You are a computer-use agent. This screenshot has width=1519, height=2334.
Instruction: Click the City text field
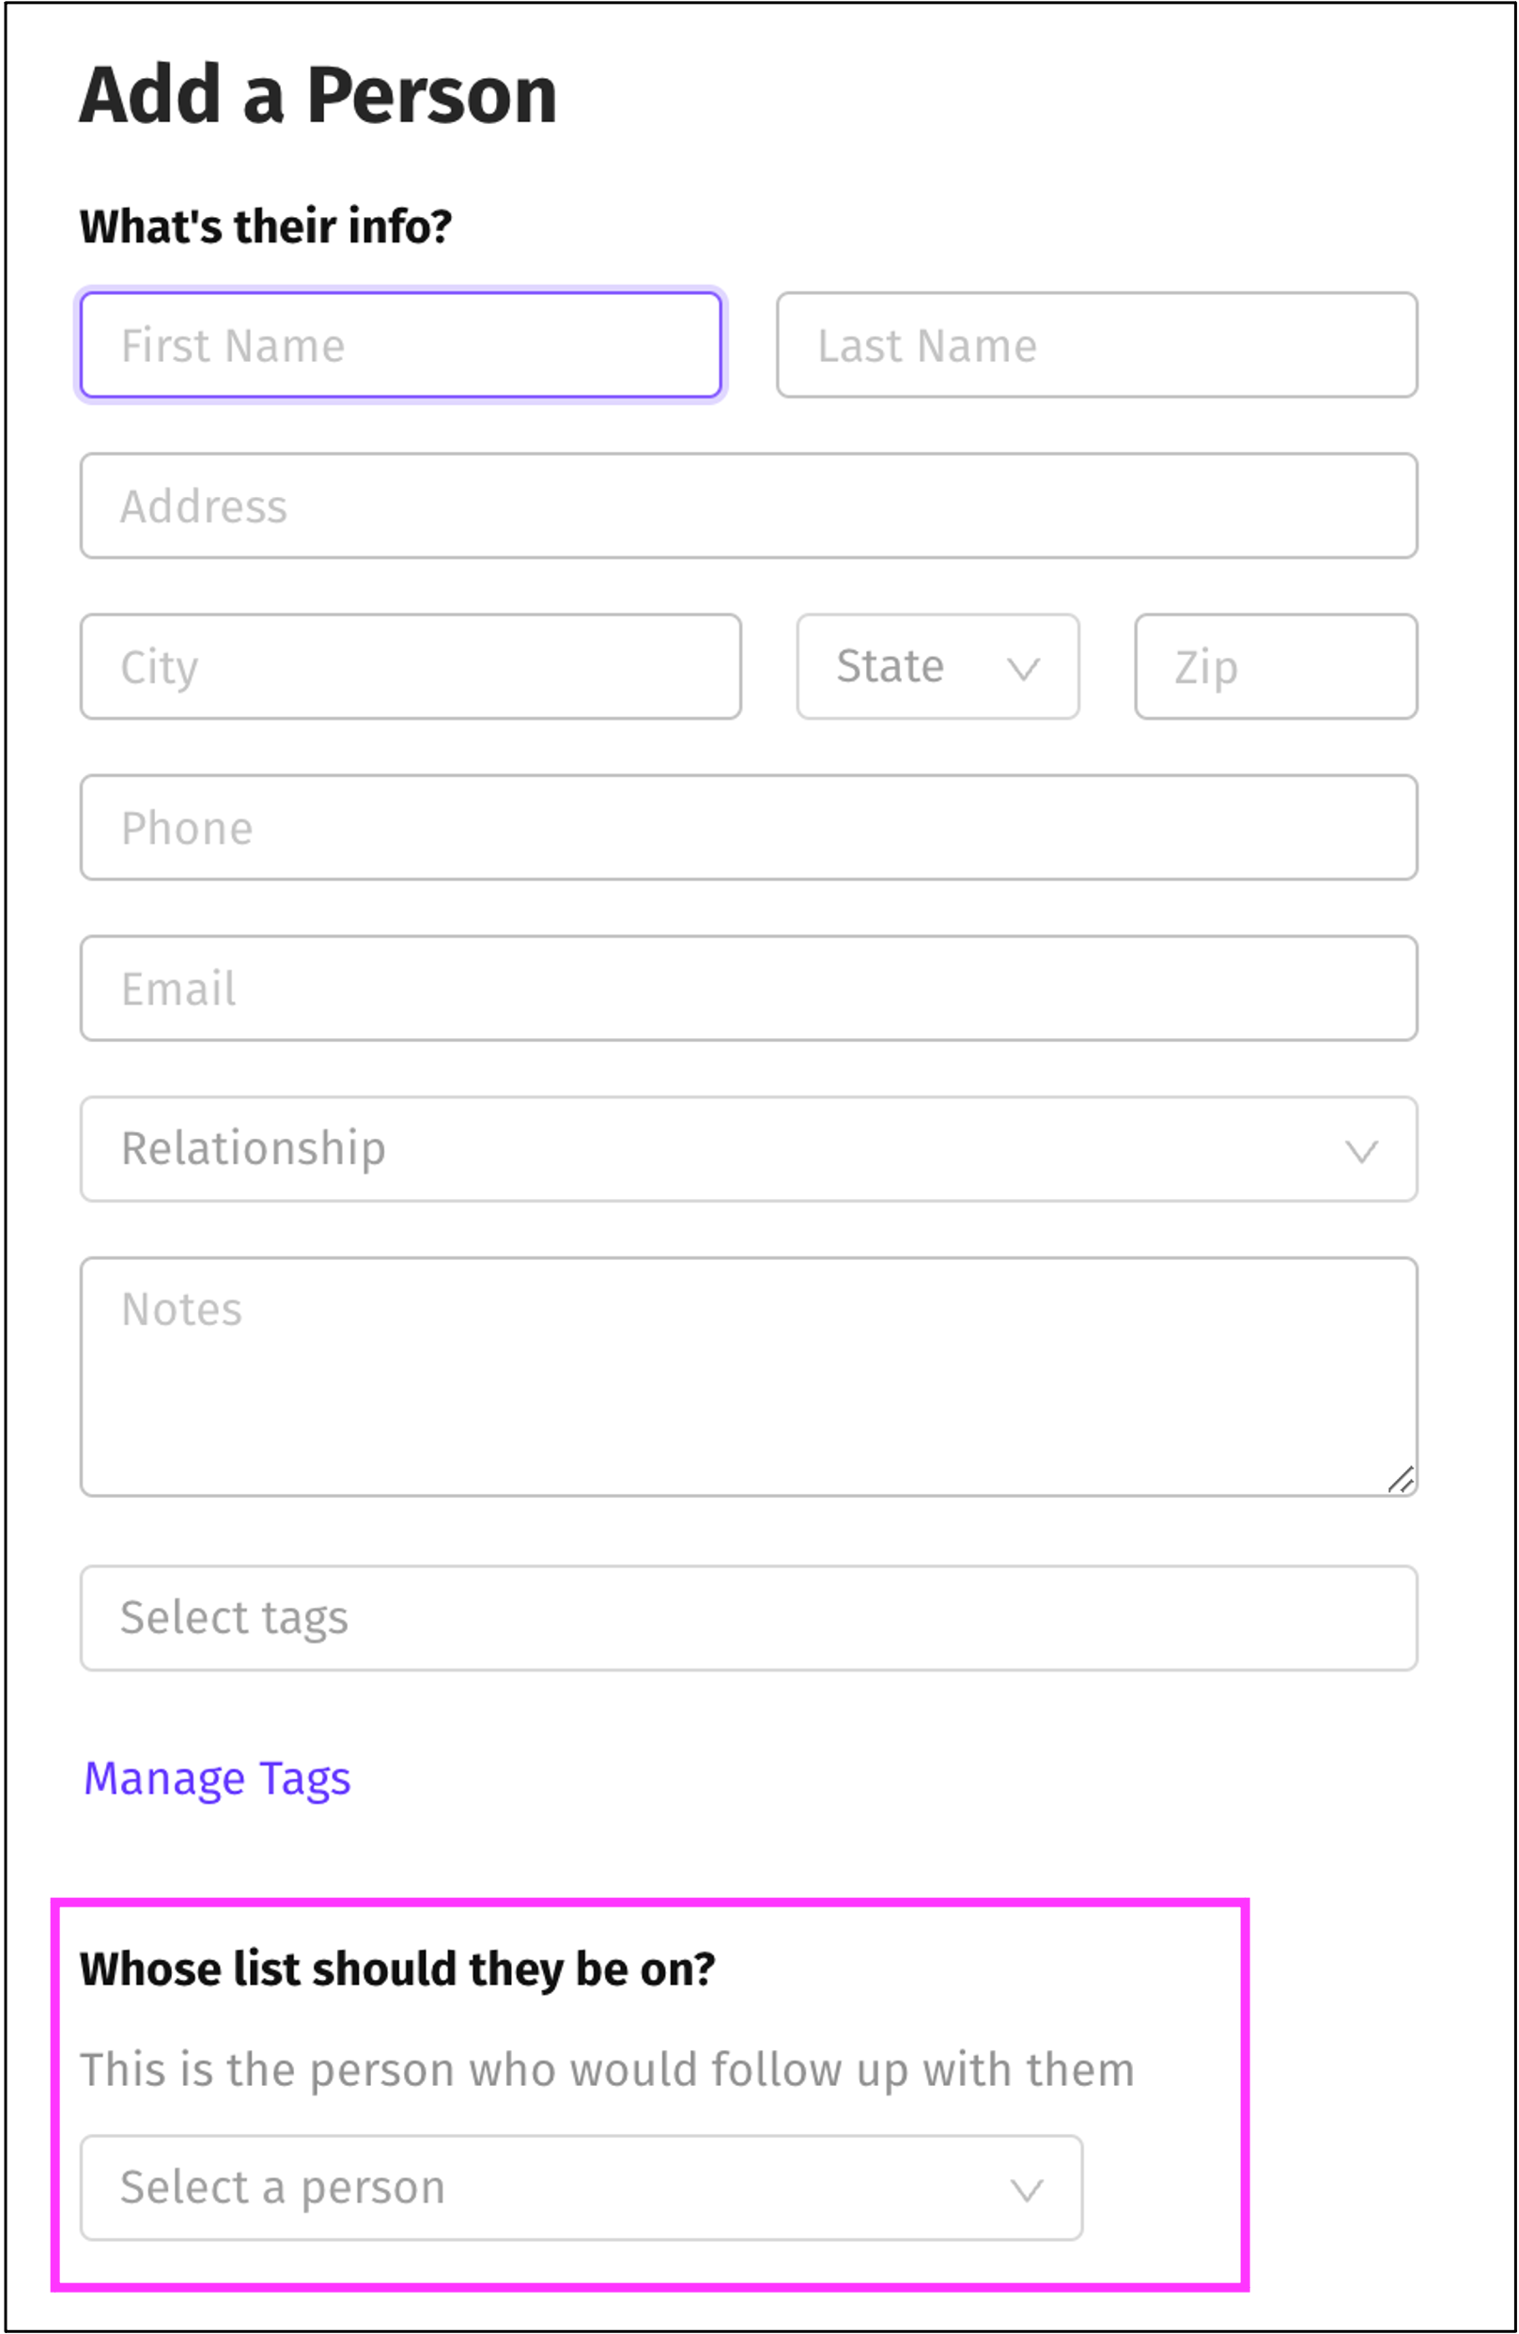coord(410,667)
